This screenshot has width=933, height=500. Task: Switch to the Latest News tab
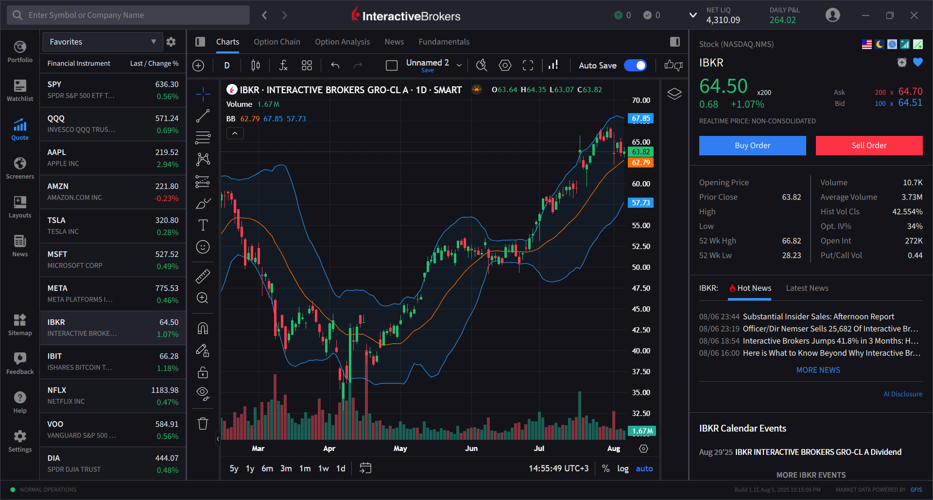click(x=807, y=288)
